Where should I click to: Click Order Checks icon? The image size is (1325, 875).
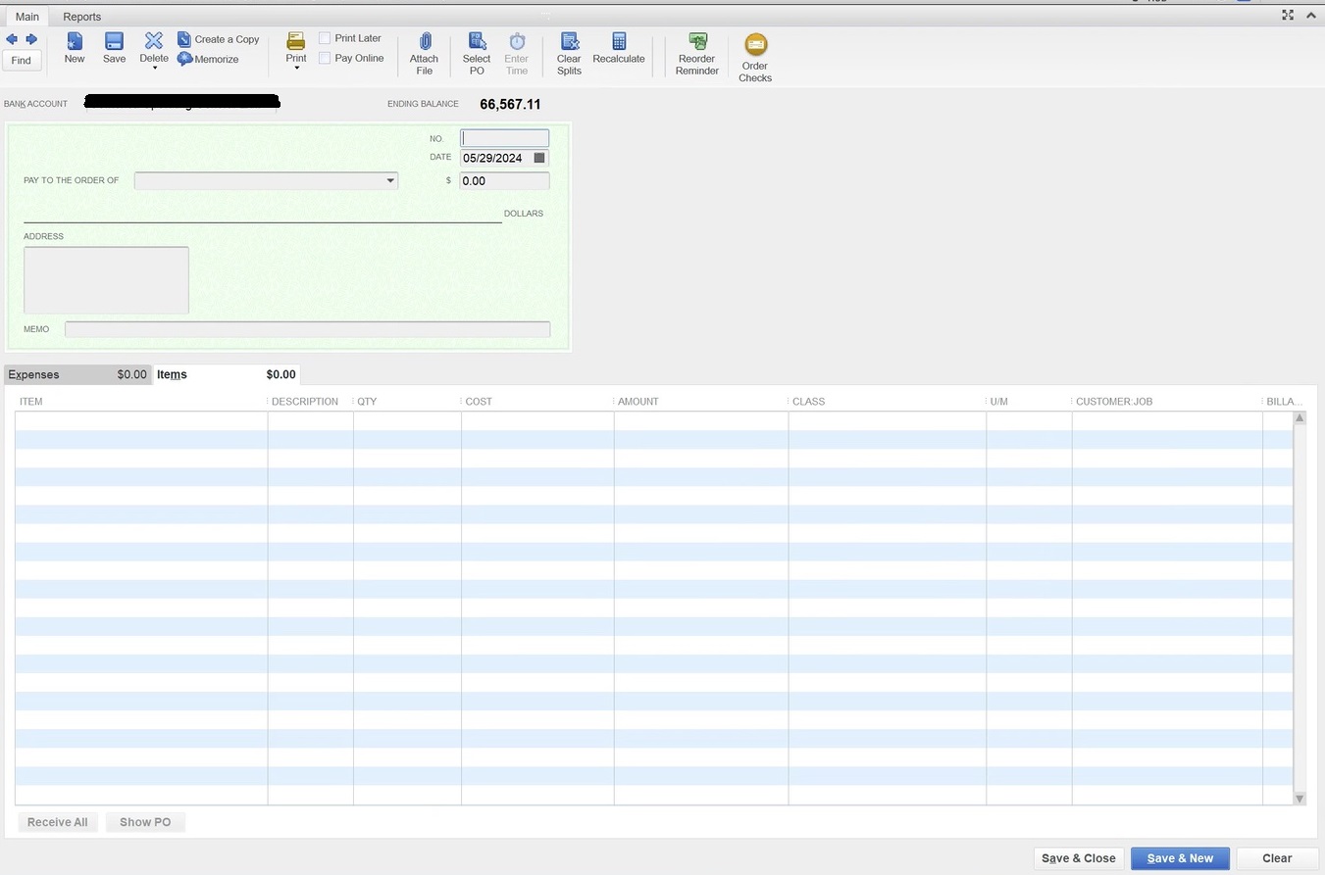coord(755,45)
